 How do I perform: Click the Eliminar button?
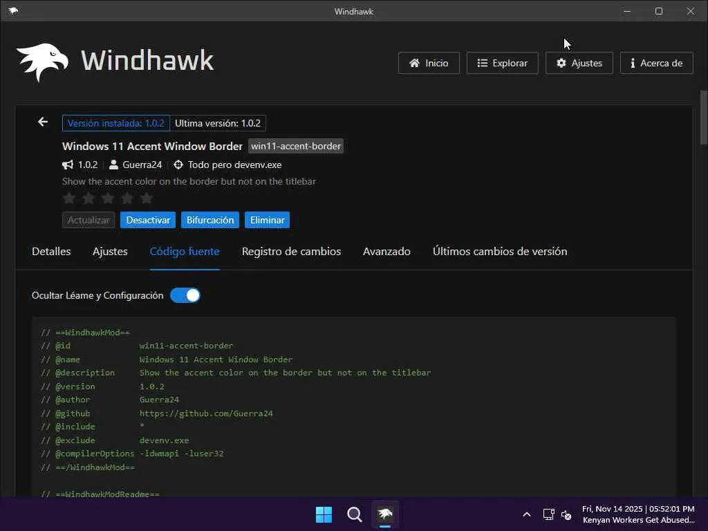coord(268,220)
